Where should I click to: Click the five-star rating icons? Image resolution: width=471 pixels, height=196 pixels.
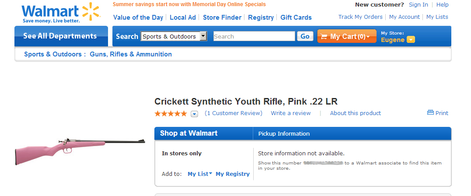(x=171, y=114)
